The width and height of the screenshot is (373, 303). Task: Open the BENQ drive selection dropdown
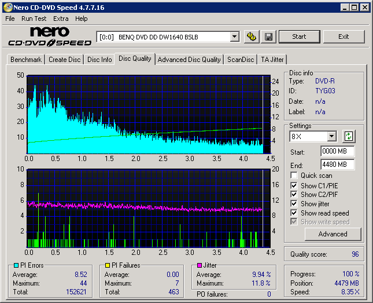234,37
